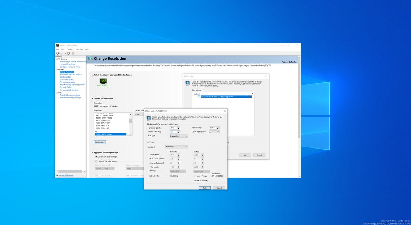
Task: Collapse the Custom group in Resolutions list
Action: (252, 94)
